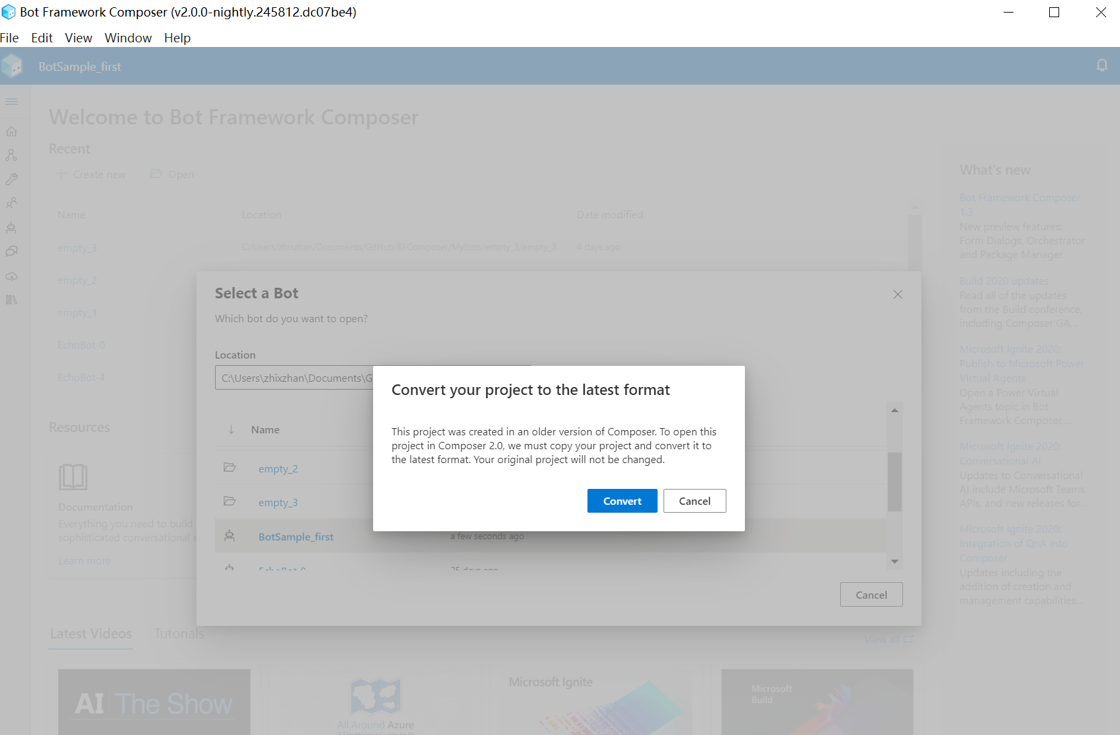This screenshot has height=735, width=1120.
Task: Click the scroll-down chevron in the bot list
Action: pos(894,561)
